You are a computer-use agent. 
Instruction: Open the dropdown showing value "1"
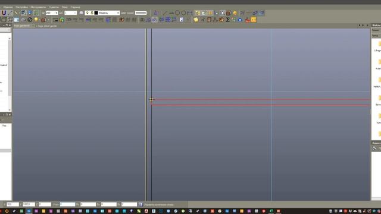tap(75, 13)
